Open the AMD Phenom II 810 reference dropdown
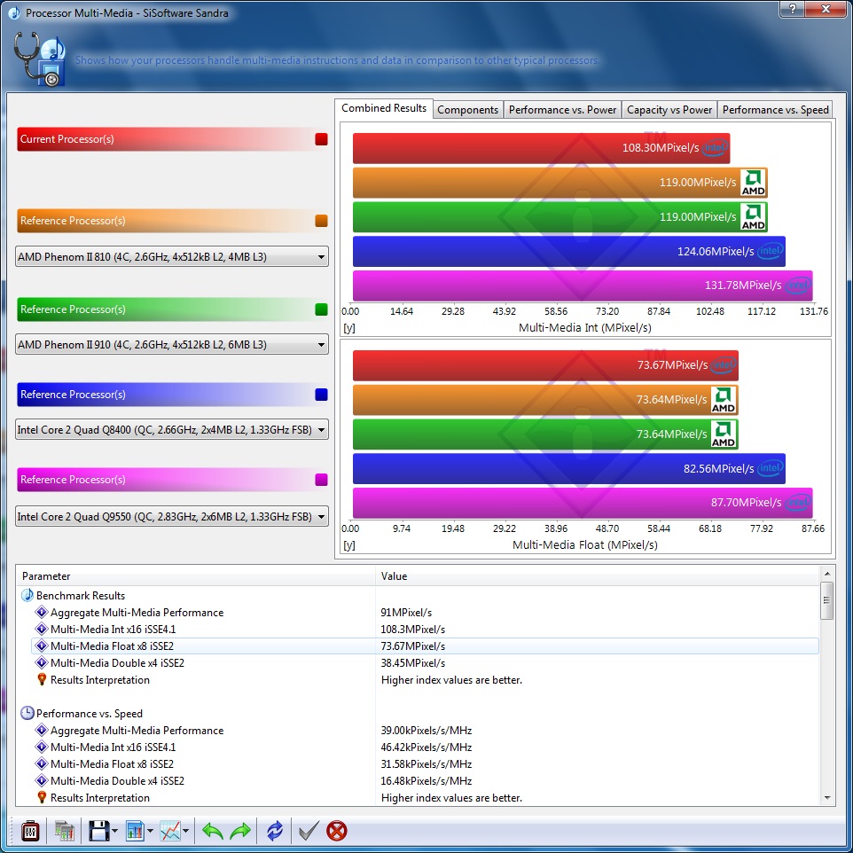853x853 pixels. tap(172, 256)
